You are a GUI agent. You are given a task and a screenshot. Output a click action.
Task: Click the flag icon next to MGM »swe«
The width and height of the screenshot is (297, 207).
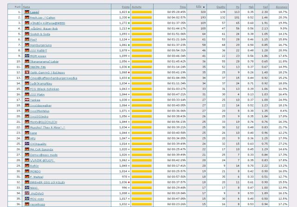click(x=27, y=56)
